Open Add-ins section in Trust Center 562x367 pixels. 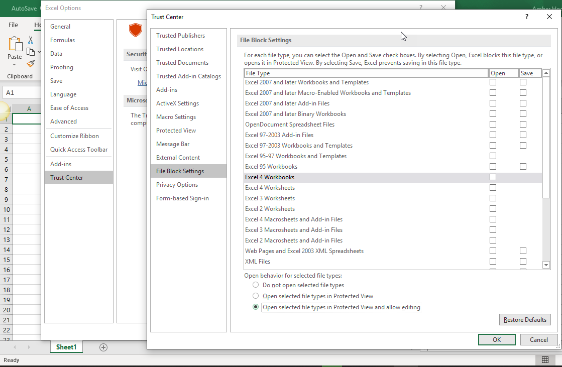point(188,90)
